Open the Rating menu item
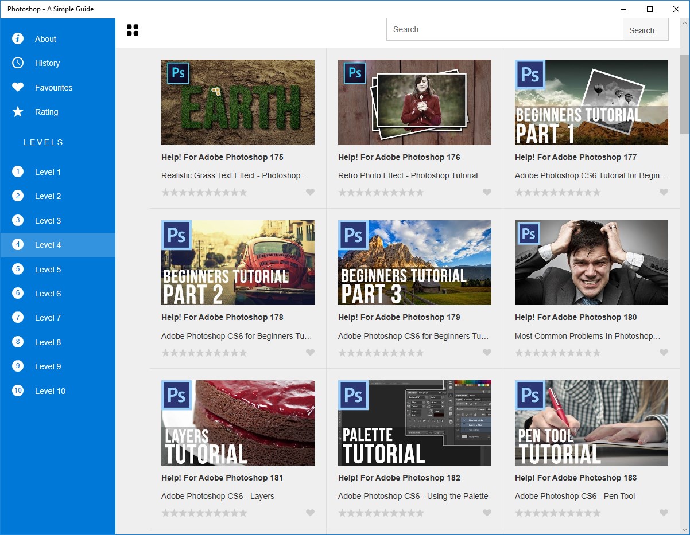 57,112
